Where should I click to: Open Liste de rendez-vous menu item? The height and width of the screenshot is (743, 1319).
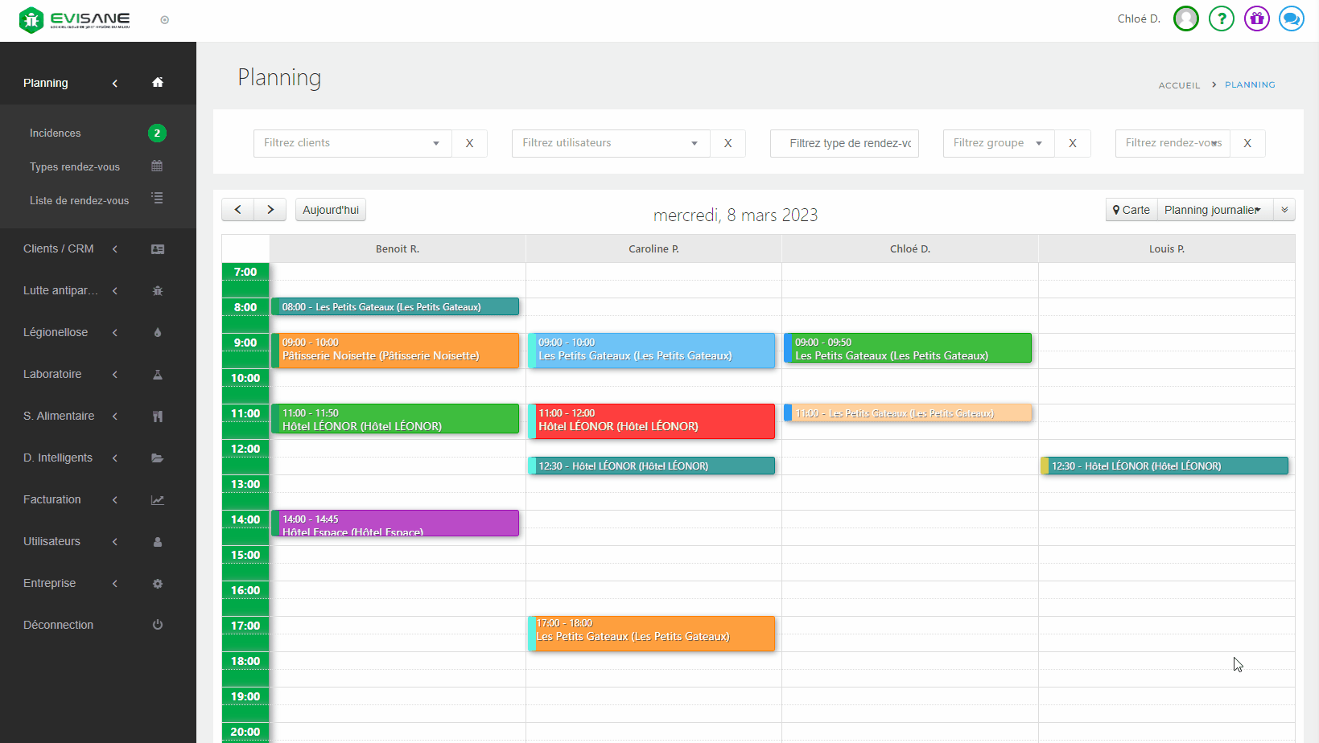[79, 200]
